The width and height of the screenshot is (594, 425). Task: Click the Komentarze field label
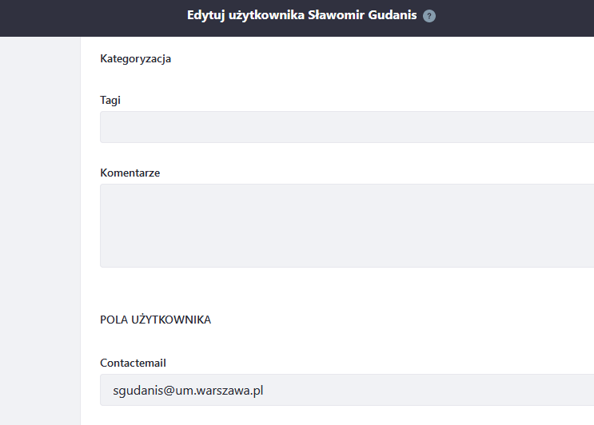pyautogui.click(x=130, y=173)
